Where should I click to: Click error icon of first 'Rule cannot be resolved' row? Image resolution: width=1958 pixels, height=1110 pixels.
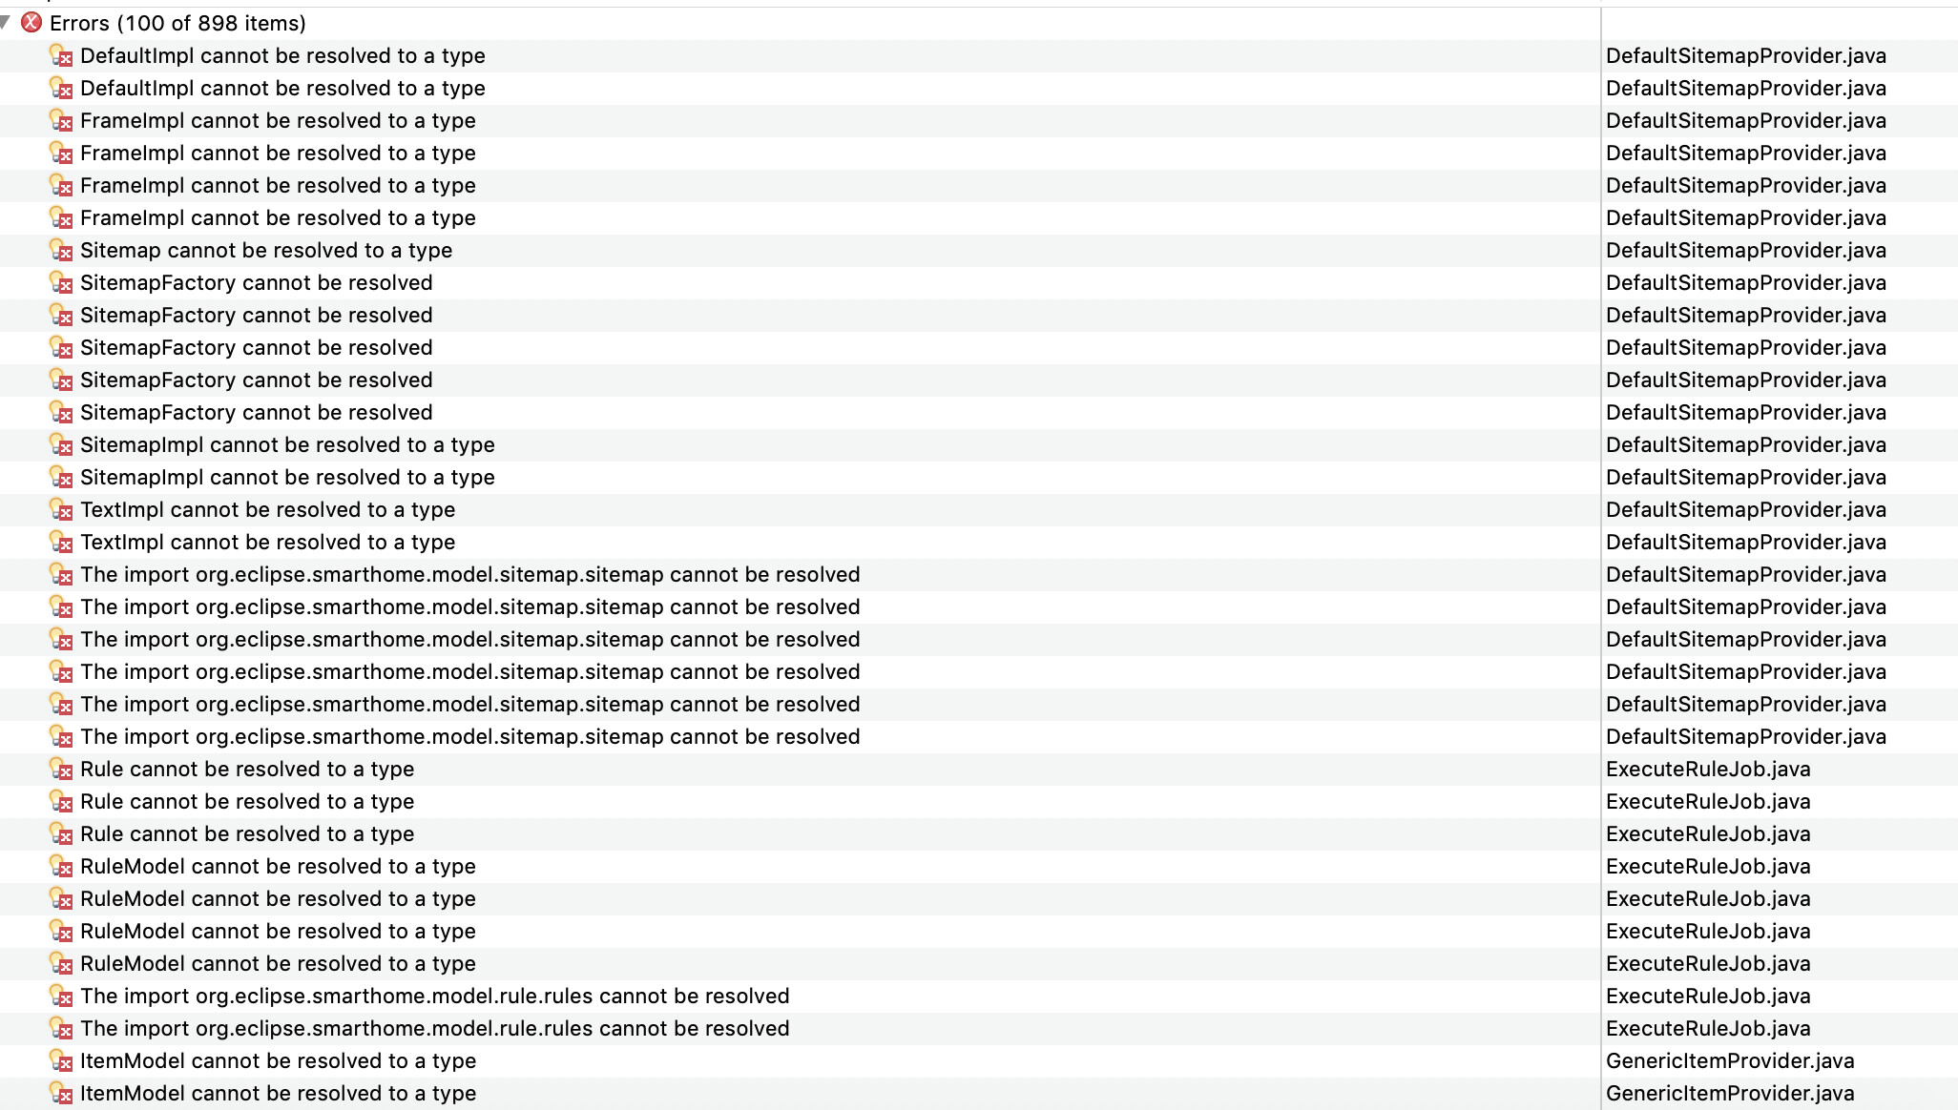click(x=60, y=770)
